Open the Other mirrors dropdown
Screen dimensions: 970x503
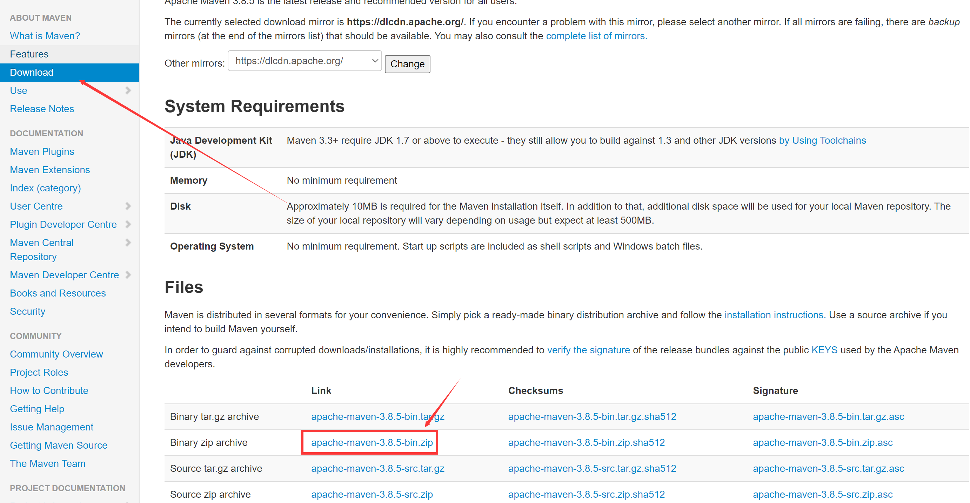[x=304, y=61]
